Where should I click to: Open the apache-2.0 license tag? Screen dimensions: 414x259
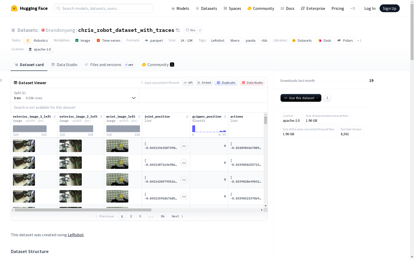tap(40, 49)
